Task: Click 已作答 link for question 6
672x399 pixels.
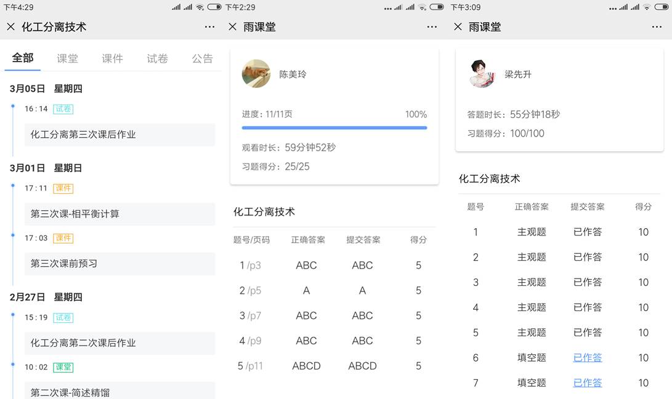Action: point(587,358)
